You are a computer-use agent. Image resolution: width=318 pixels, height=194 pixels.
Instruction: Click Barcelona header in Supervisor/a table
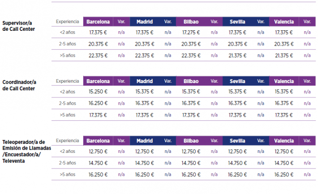(x=98, y=21)
